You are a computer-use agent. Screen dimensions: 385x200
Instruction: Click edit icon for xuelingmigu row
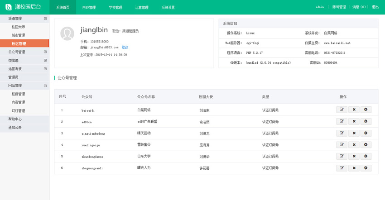click(x=342, y=145)
